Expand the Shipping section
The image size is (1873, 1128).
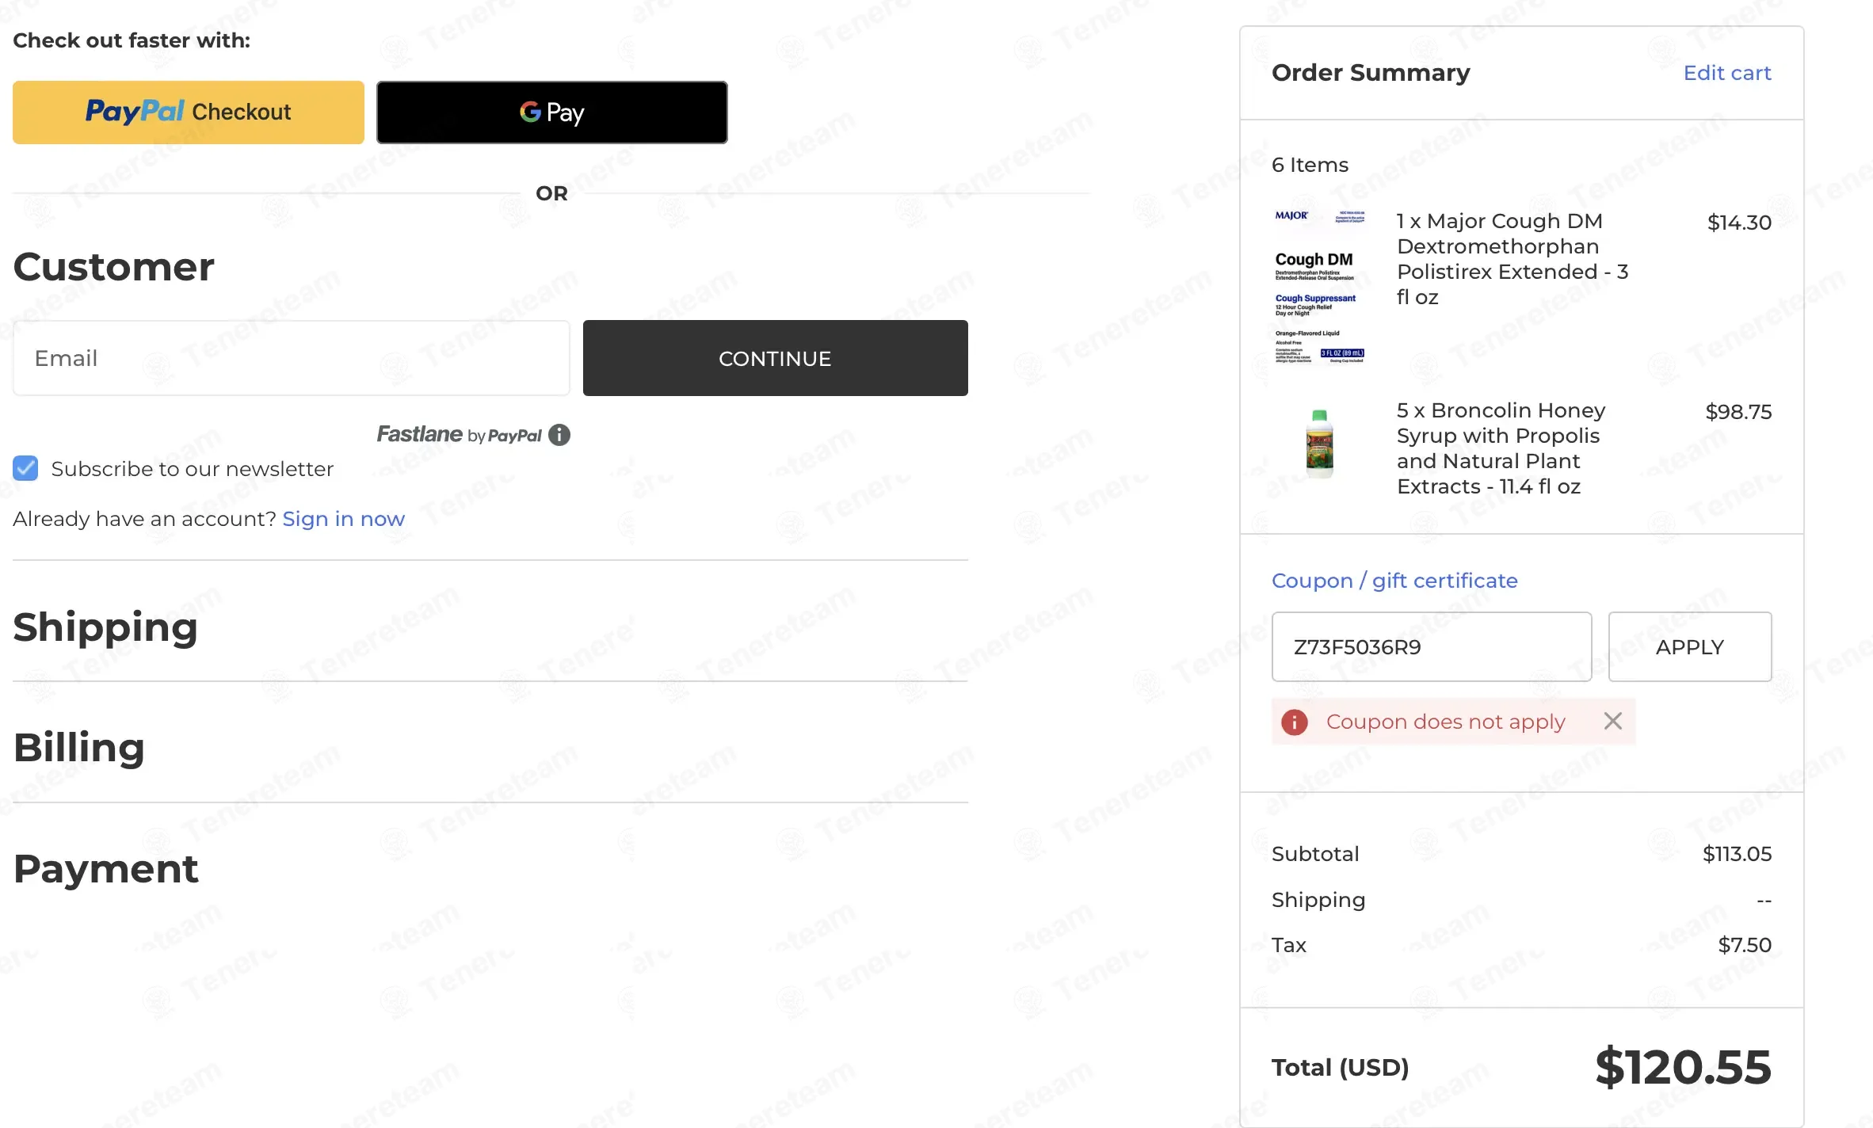[x=105, y=627]
